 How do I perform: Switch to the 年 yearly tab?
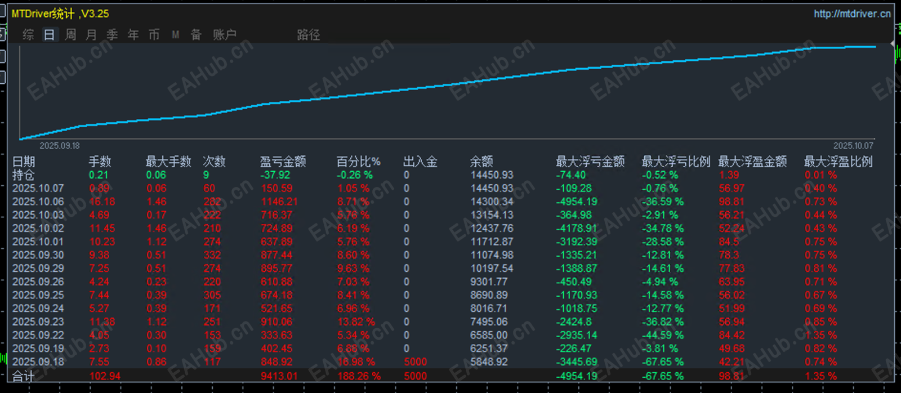133,35
